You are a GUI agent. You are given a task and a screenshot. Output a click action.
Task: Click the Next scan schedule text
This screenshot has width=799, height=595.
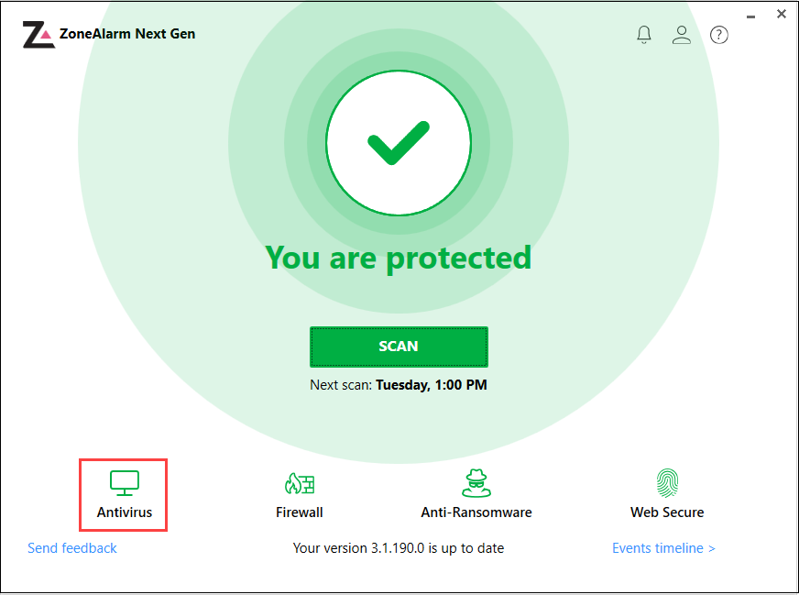coord(399,385)
